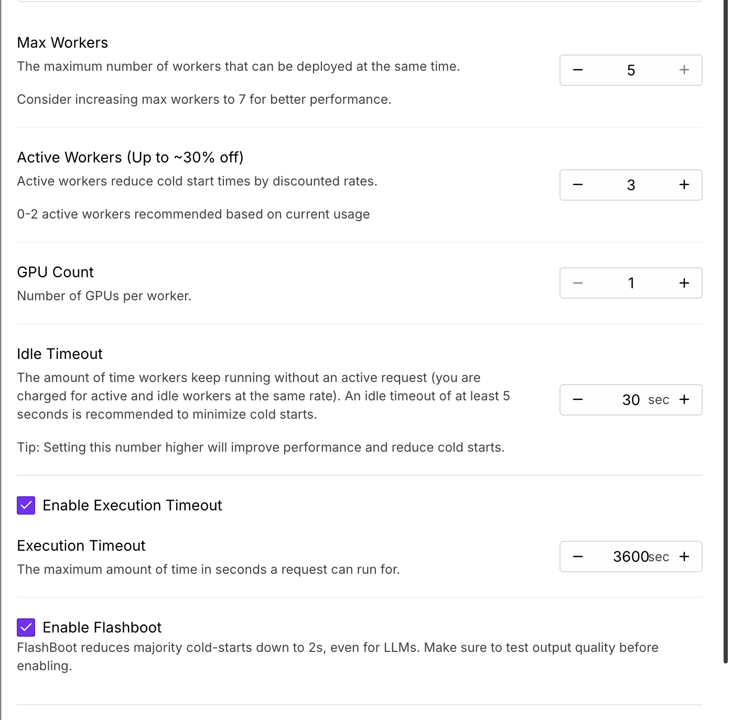Image resolution: width=732 pixels, height=720 pixels.
Task: Decrease Execution Timeout with minus button
Action: click(x=578, y=557)
